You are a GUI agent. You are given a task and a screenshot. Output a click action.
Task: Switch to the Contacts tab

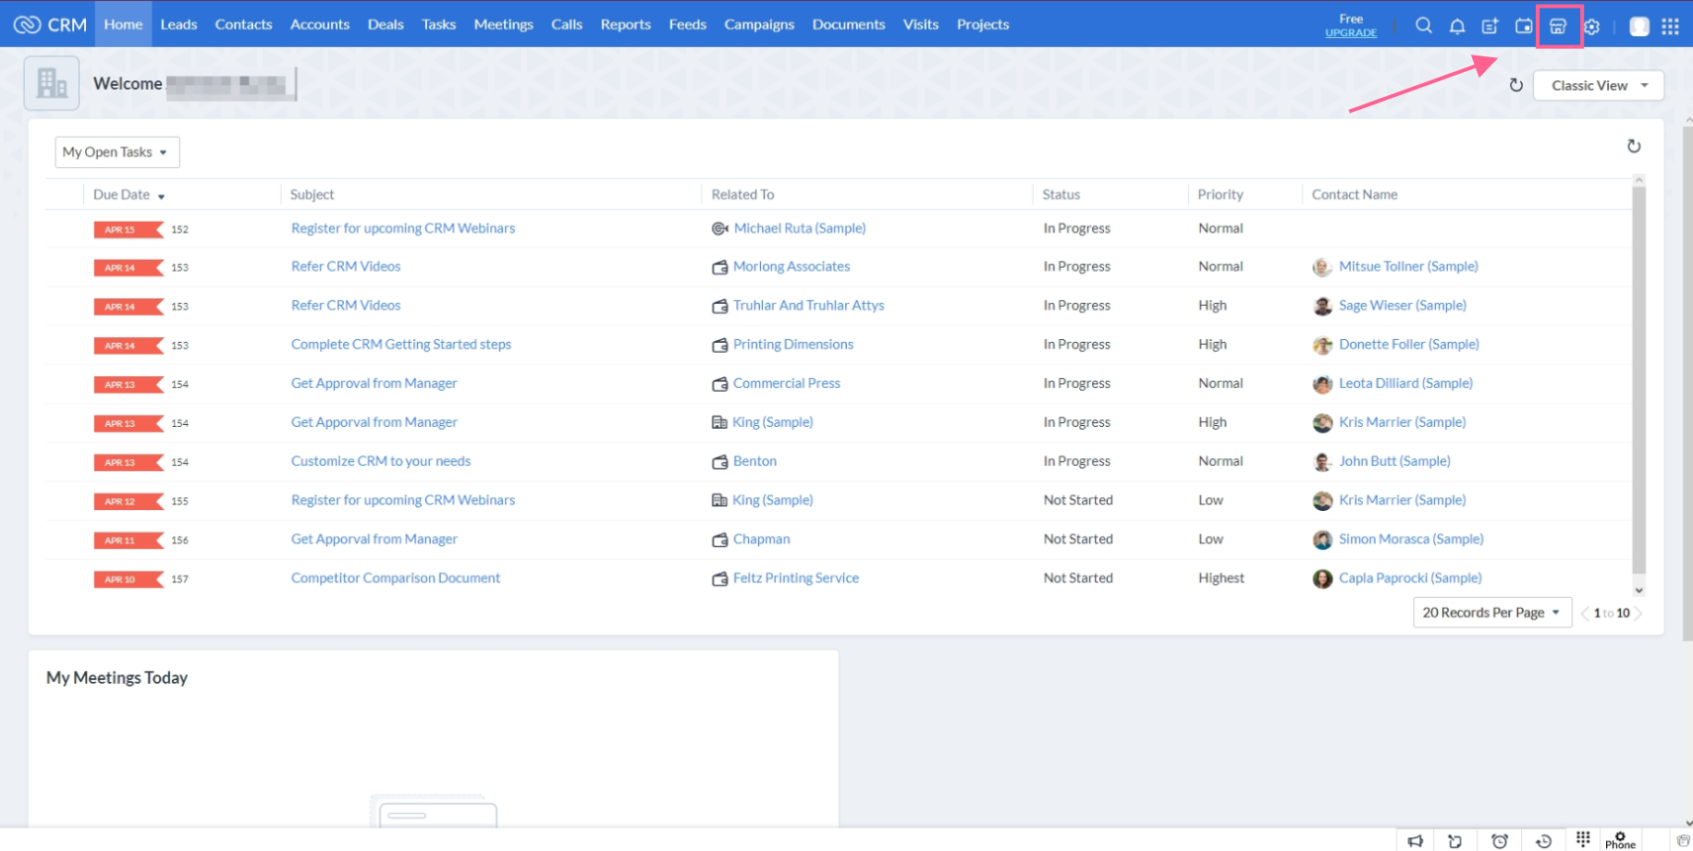(243, 24)
